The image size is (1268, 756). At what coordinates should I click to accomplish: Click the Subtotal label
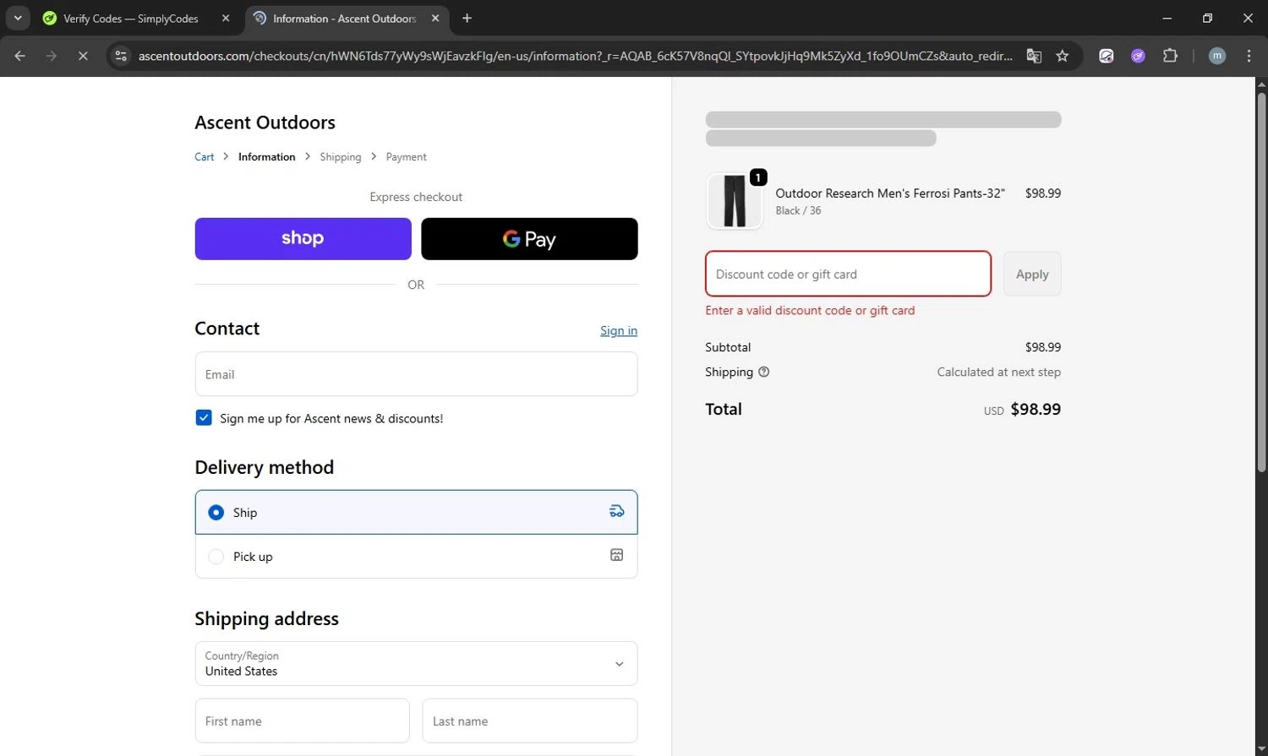click(x=728, y=347)
